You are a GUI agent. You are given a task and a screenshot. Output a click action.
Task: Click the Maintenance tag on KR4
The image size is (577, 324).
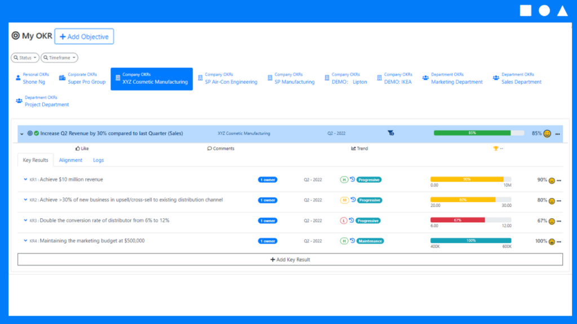370,241
